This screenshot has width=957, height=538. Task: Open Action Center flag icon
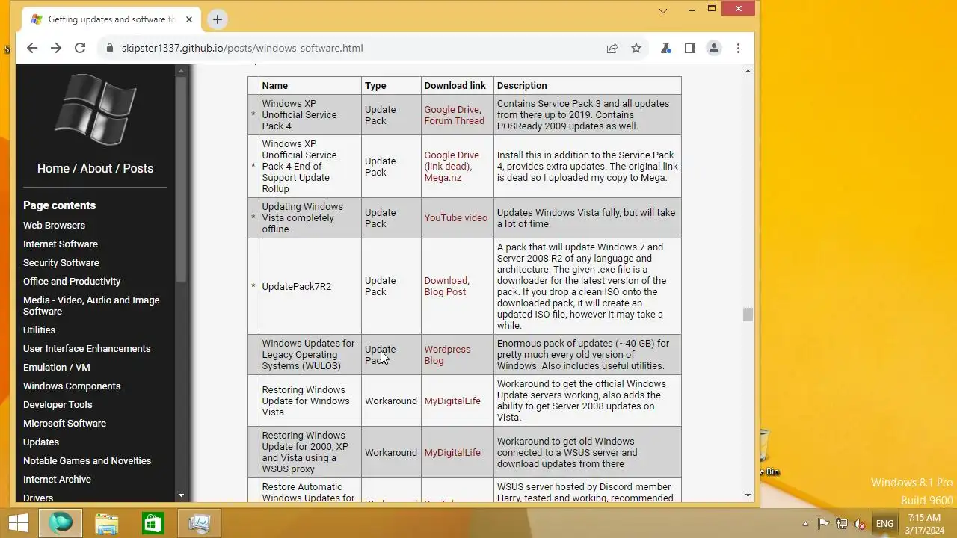point(823,524)
